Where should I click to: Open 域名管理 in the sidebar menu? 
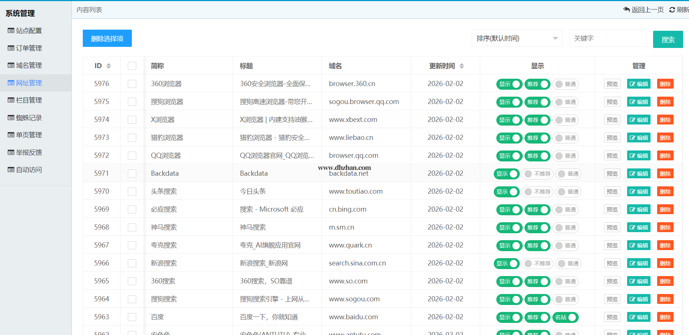pyautogui.click(x=29, y=66)
